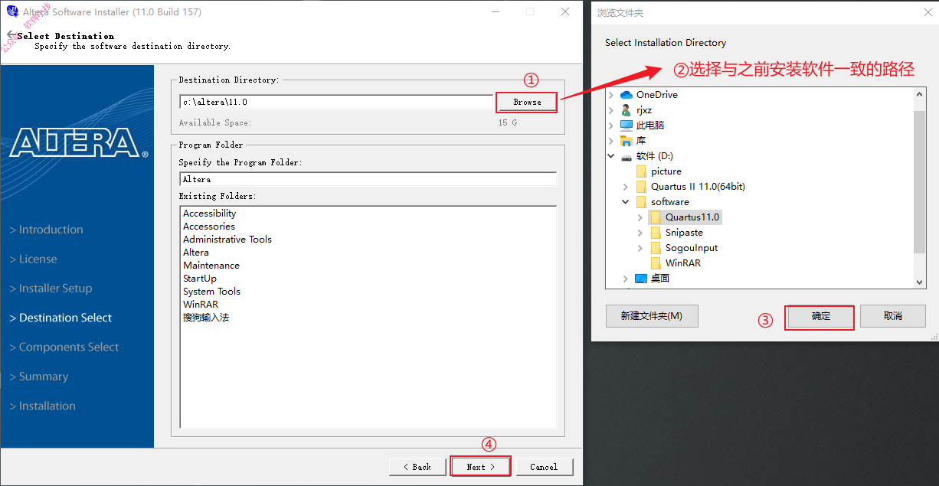Click the OneDrive cloud icon in folder tree
The image size is (939, 486).
[627, 95]
